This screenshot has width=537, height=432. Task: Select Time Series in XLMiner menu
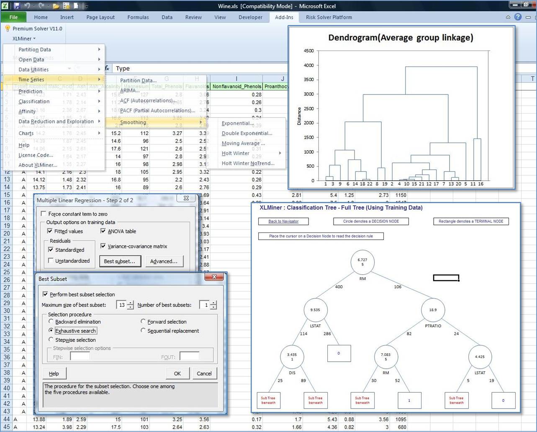(54, 79)
